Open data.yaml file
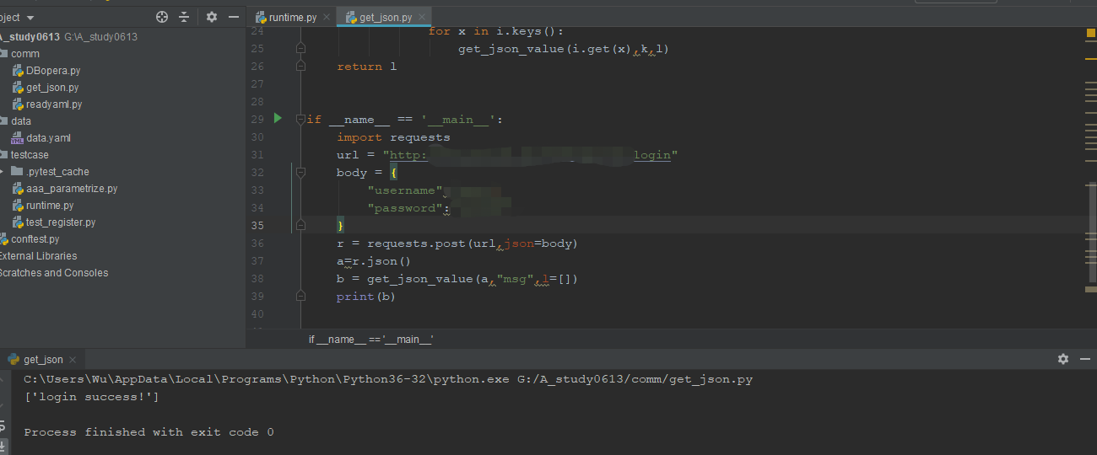 [48, 138]
